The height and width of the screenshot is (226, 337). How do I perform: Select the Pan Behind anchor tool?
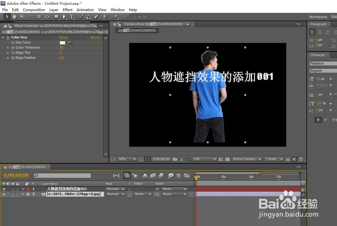47,17
